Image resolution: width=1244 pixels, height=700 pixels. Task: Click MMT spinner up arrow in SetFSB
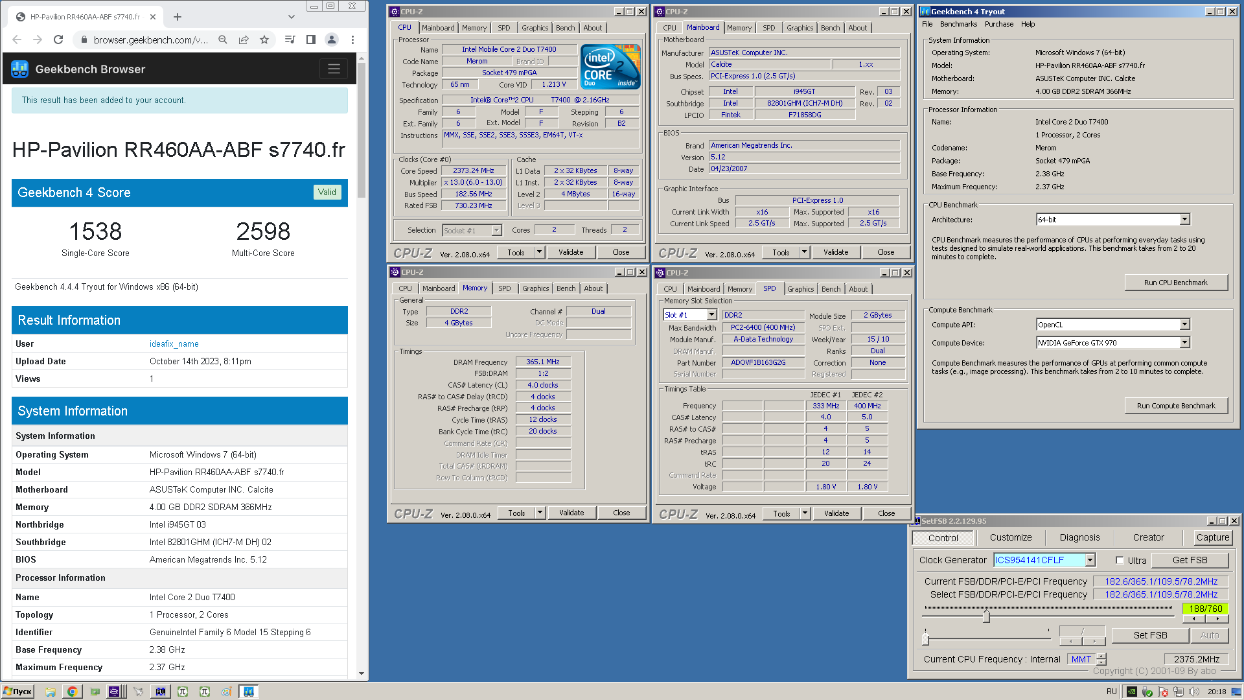click(x=1101, y=656)
